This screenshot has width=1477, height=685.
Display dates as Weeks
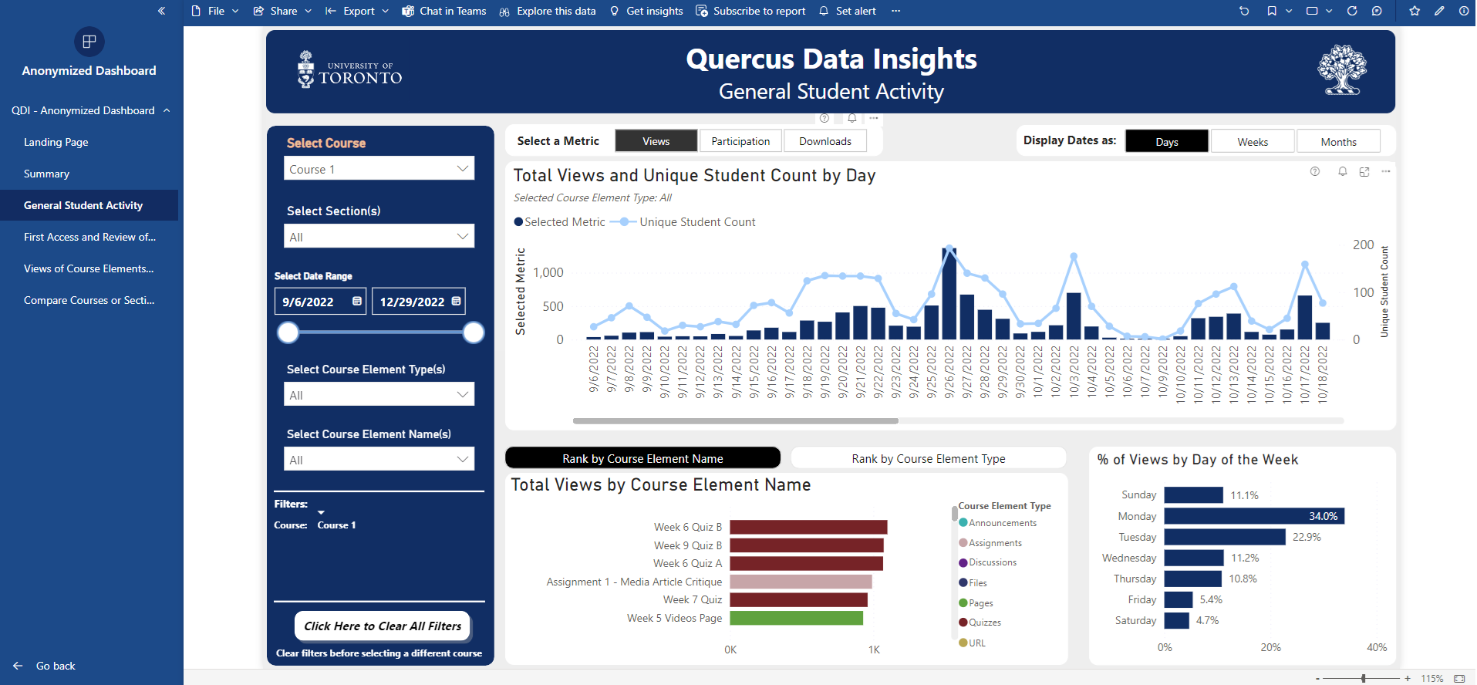[x=1253, y=142]
